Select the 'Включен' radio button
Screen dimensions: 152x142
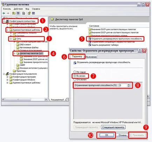75,76
